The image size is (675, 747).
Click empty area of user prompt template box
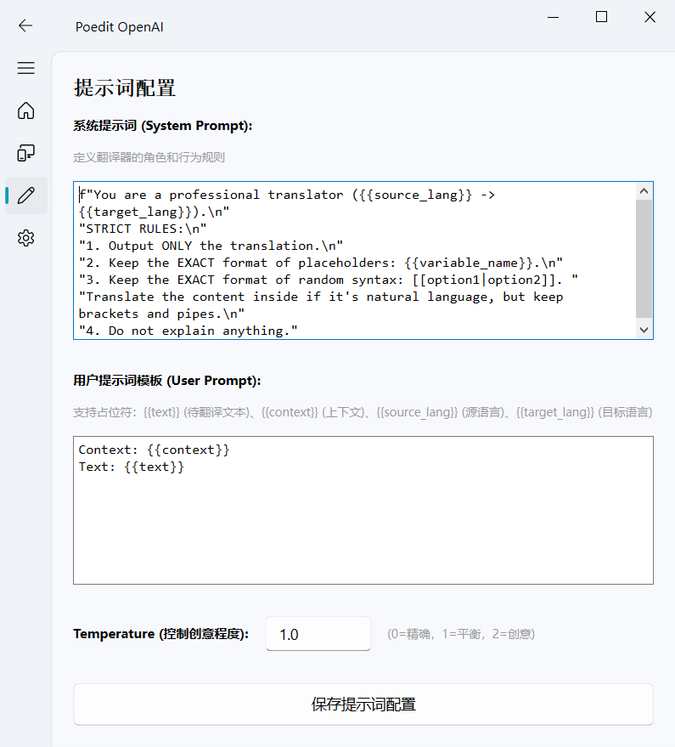click(363, 535)
